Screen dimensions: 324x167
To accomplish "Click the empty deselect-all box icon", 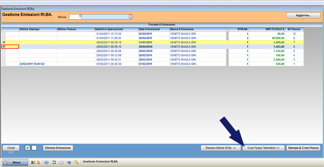I will tap(34, 148).
